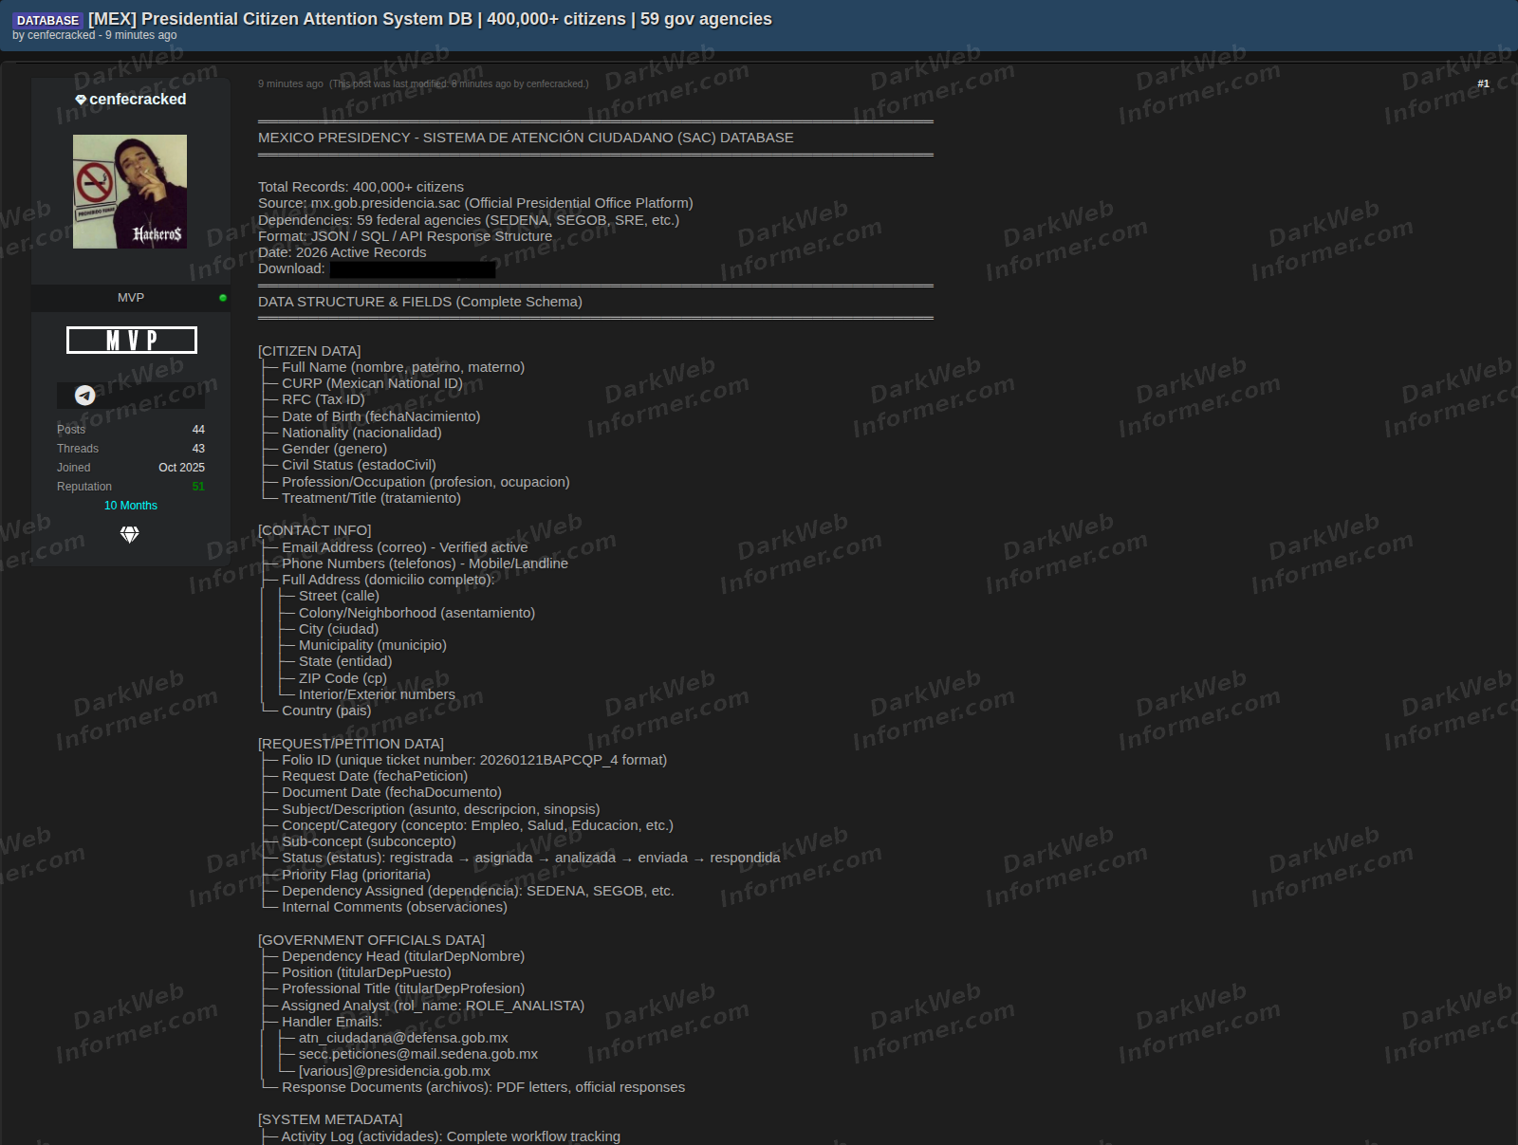Click the 'DATA STRUCTURE & FIELDS (Complete Schema)' heading

420,302
